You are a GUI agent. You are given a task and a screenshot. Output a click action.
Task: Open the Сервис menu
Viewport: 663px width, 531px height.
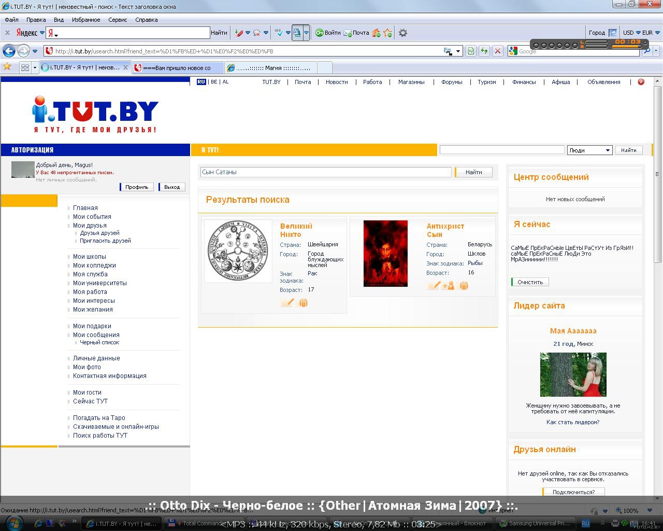pos(118,20)
